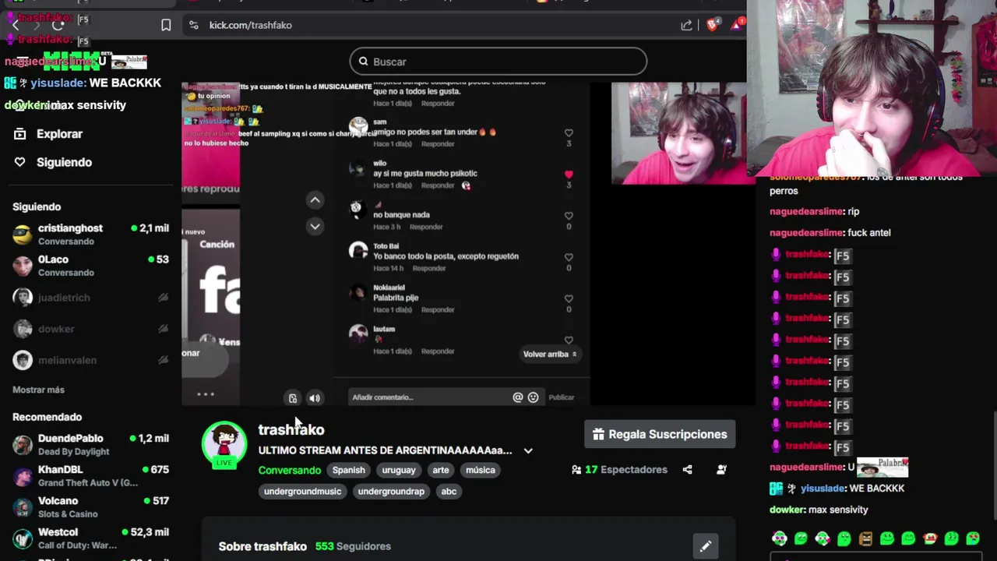Open melianvalen channel in sidebar
997x561 pixels.
coord(90,360)
